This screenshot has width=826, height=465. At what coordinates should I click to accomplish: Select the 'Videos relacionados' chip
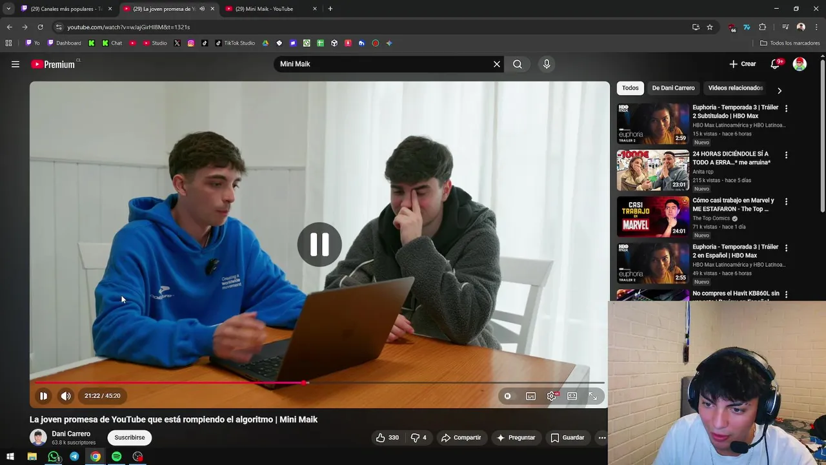pyautogui.click(x=735, y=88)
